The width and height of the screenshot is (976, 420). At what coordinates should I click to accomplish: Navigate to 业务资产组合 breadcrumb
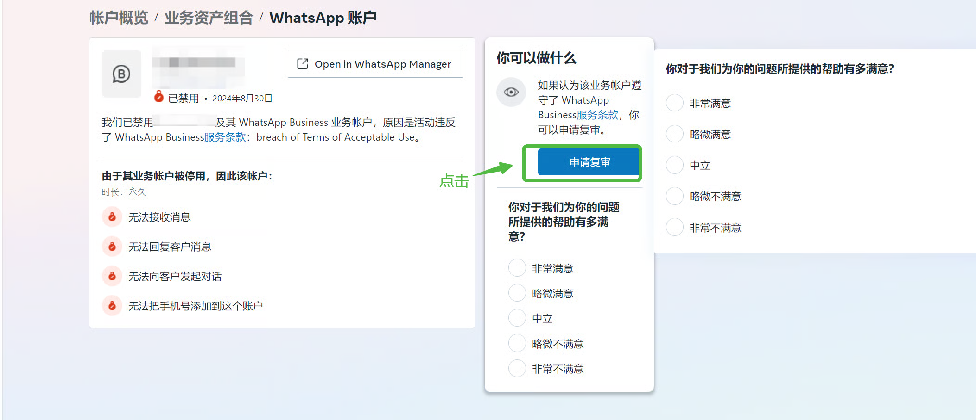209,18
